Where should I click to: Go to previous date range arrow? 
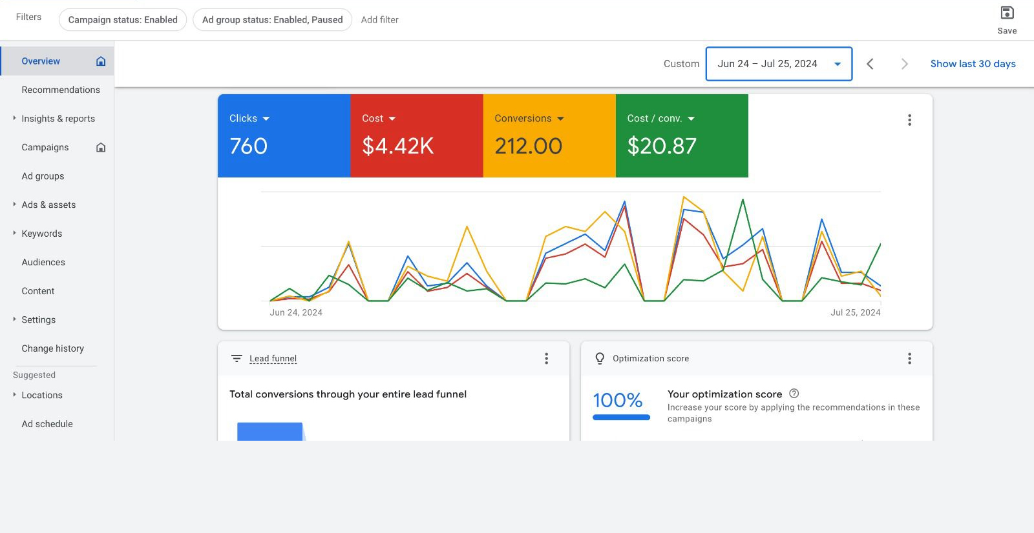[870, 64]
